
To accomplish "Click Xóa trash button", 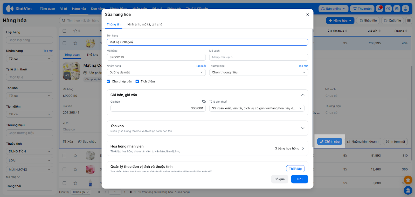I will 68,142.
